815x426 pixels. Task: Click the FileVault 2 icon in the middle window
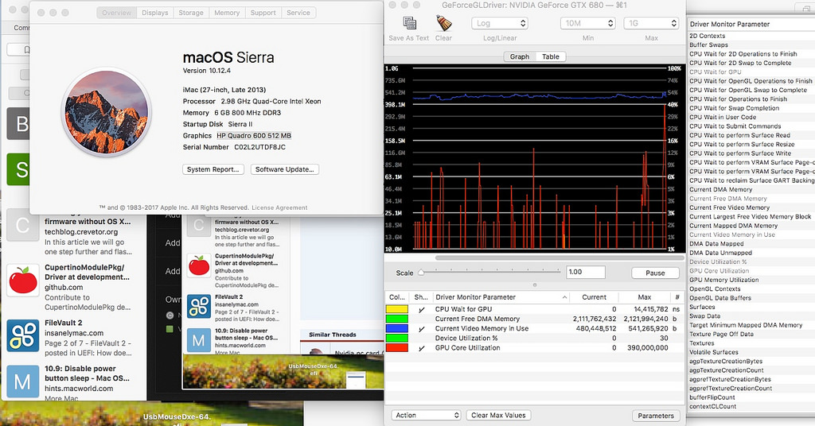(x=199, y=306)
